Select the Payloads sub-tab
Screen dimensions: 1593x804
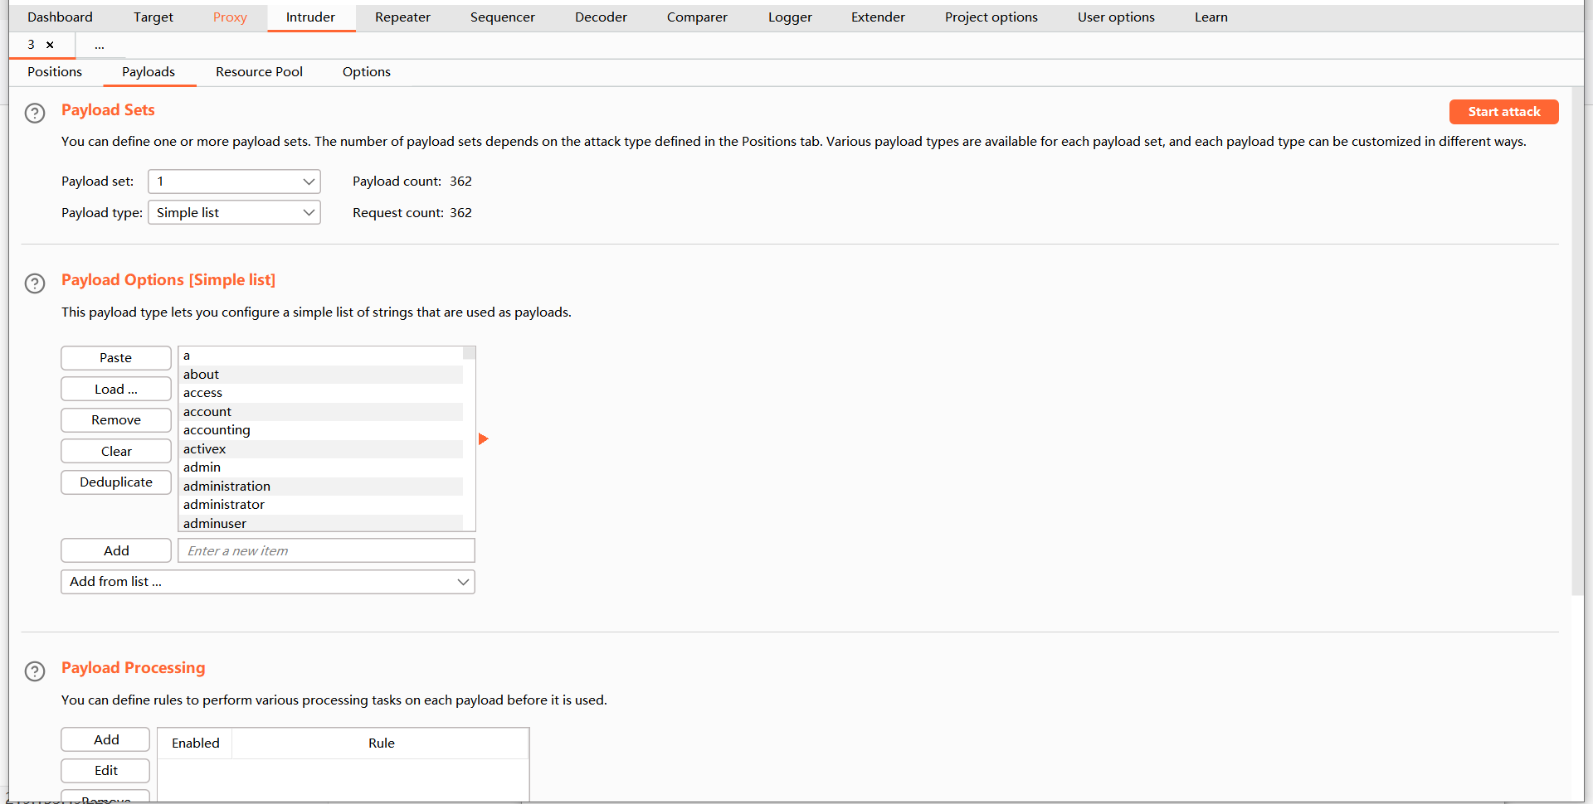149,72
